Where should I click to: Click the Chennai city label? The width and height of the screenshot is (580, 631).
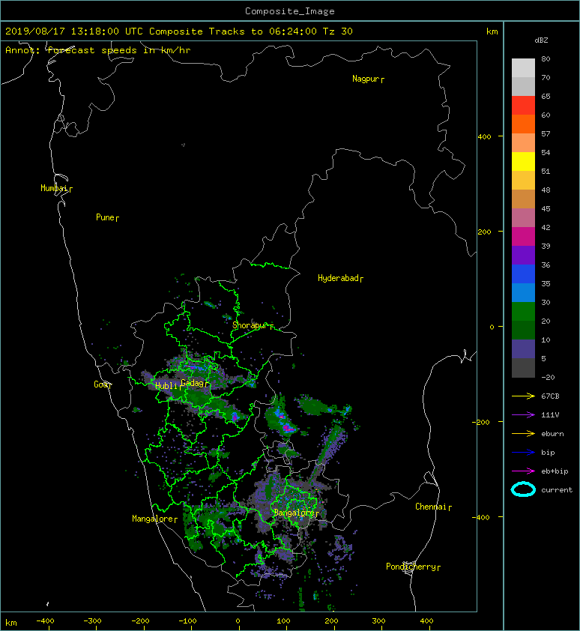(x=431, y=507)
